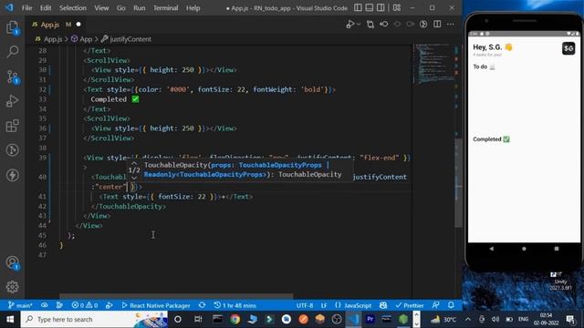This screenshot has height=328, width=584.
Task: Select the App.js editor tab
Action: click(56, 25)
